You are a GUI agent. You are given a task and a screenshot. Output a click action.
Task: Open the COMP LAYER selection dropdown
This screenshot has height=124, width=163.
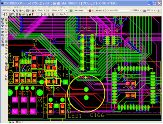(x=79, y=11)
